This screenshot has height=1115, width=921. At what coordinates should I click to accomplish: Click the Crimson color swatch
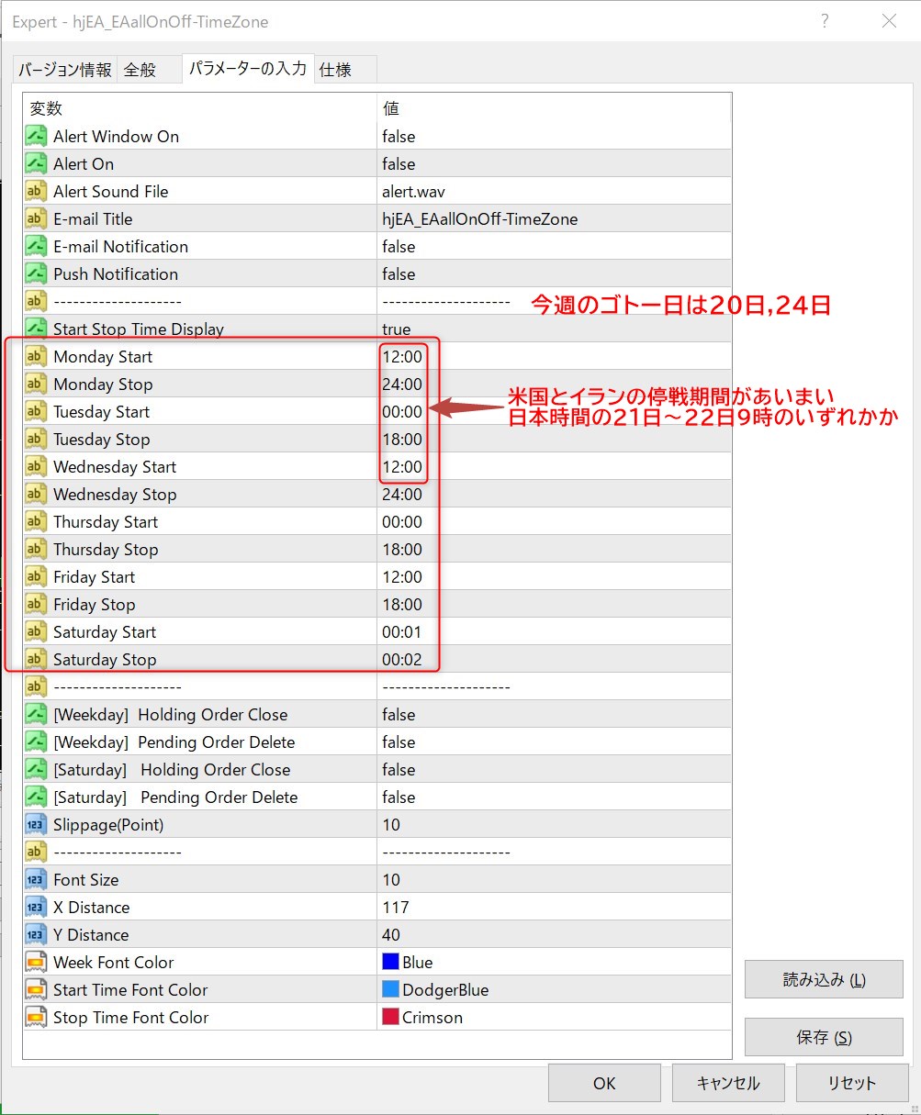coord(390,1017)
